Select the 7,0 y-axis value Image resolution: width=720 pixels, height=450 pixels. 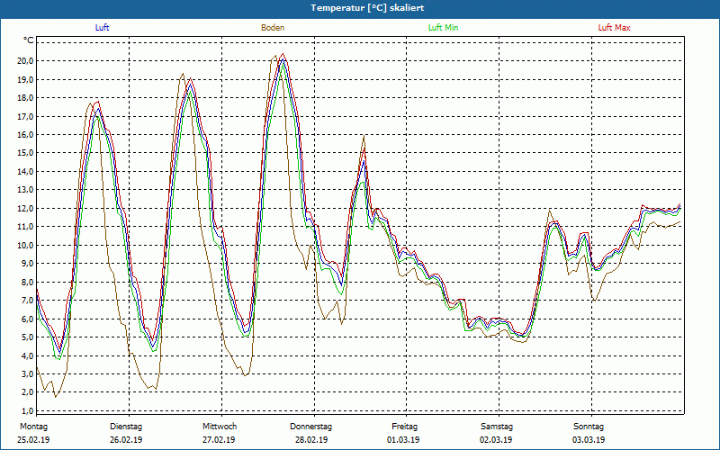[28, 301]
